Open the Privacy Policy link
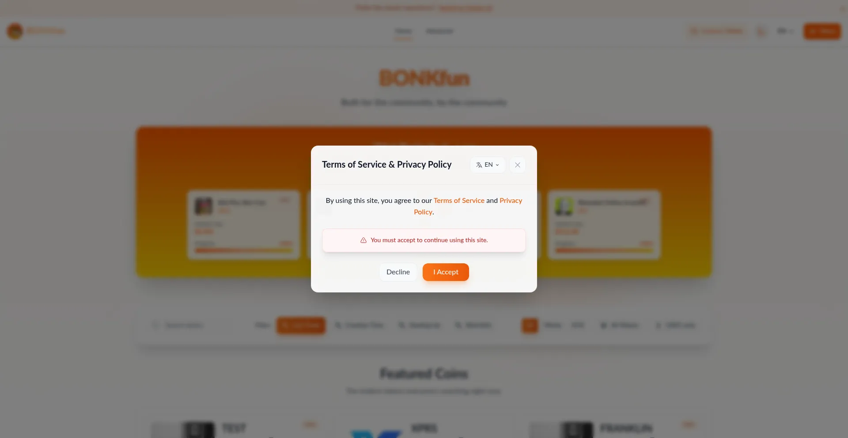This screenshot has height=438, width=848. pos(468,206)
